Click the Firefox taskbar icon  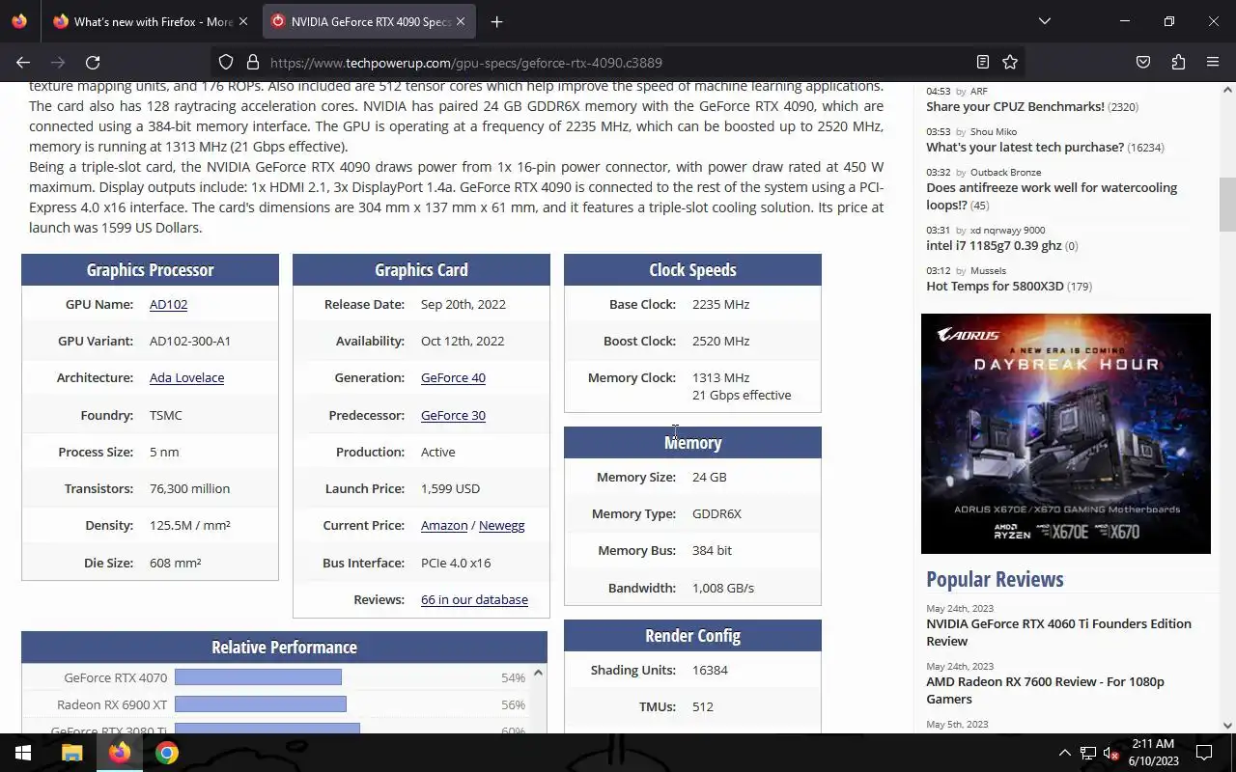coord(120,753)
